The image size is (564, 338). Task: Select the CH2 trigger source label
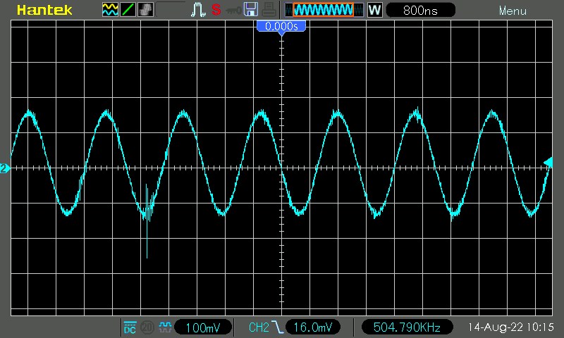(x=259, y=327)
